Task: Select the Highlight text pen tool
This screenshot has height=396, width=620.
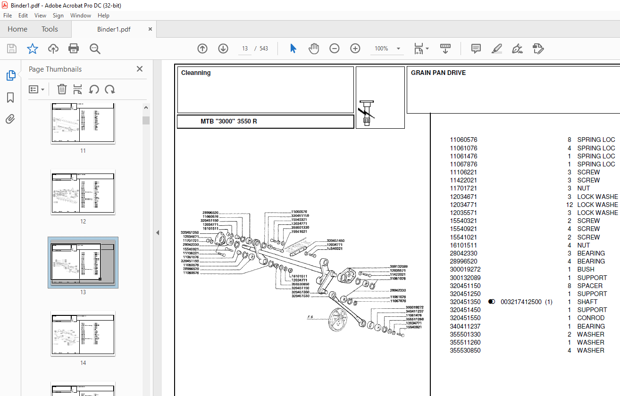Action: [x=496, y=49]
